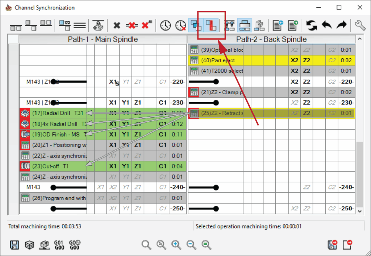Click the zoom in magnifier with plus
Viewport: 371px width, 256px height.
[x=176, y=245]
